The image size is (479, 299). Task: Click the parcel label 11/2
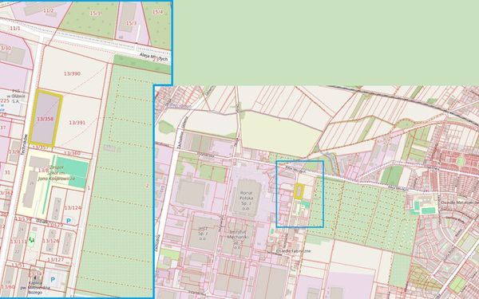(48, 10)
